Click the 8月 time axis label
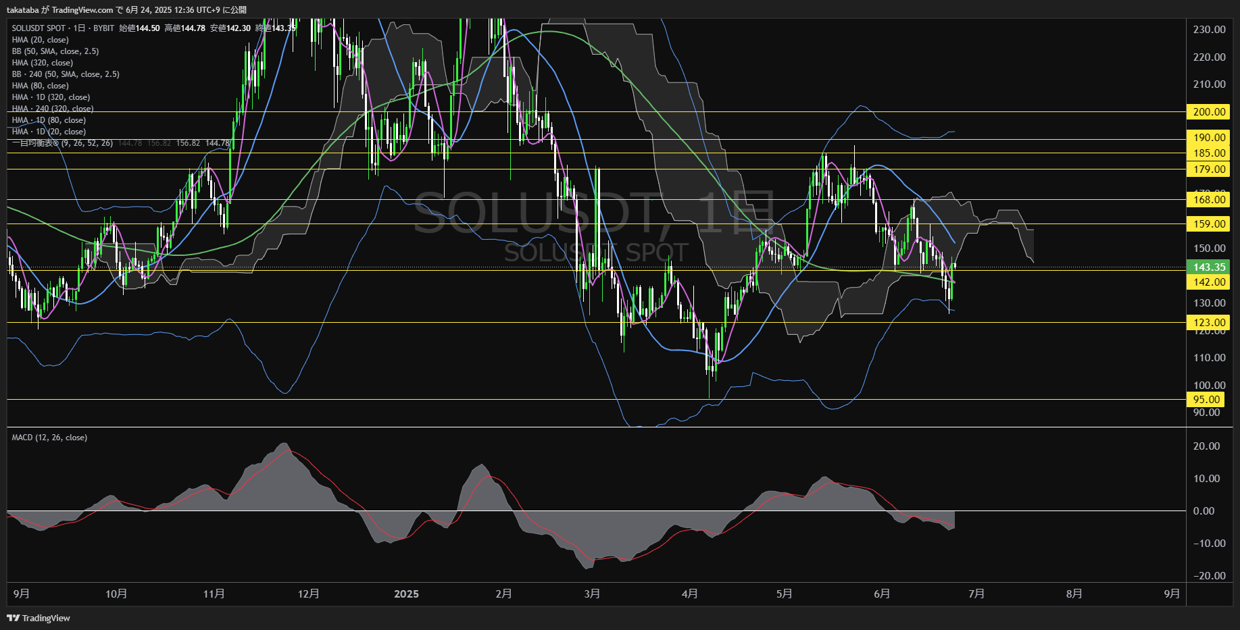 [x=1074, y=594]
